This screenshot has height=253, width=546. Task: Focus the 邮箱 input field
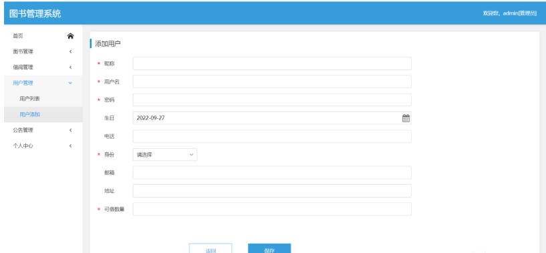tap(272, 173)
